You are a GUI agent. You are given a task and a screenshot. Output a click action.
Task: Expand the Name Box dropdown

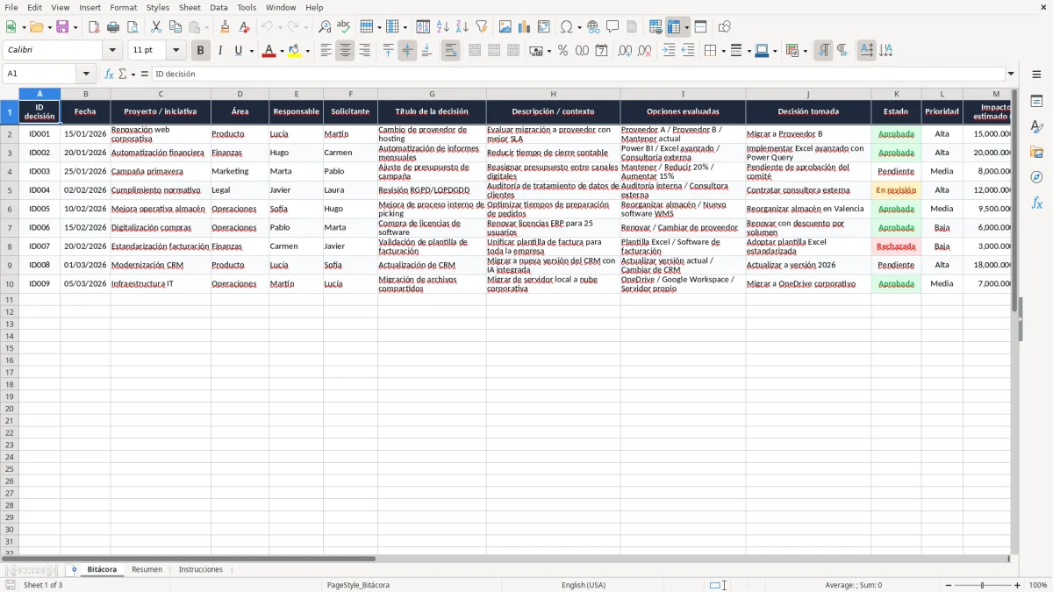pos(86,74)
